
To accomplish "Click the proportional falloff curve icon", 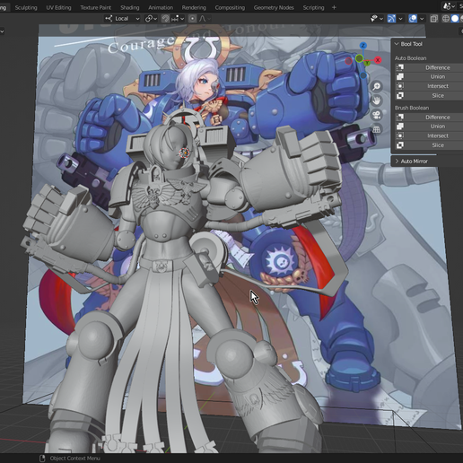I will pos(203,19).
